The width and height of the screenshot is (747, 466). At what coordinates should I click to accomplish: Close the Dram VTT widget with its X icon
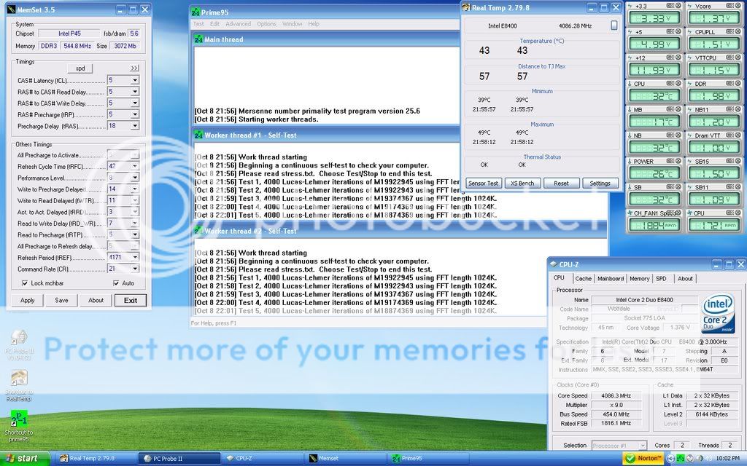pos(738,135)
